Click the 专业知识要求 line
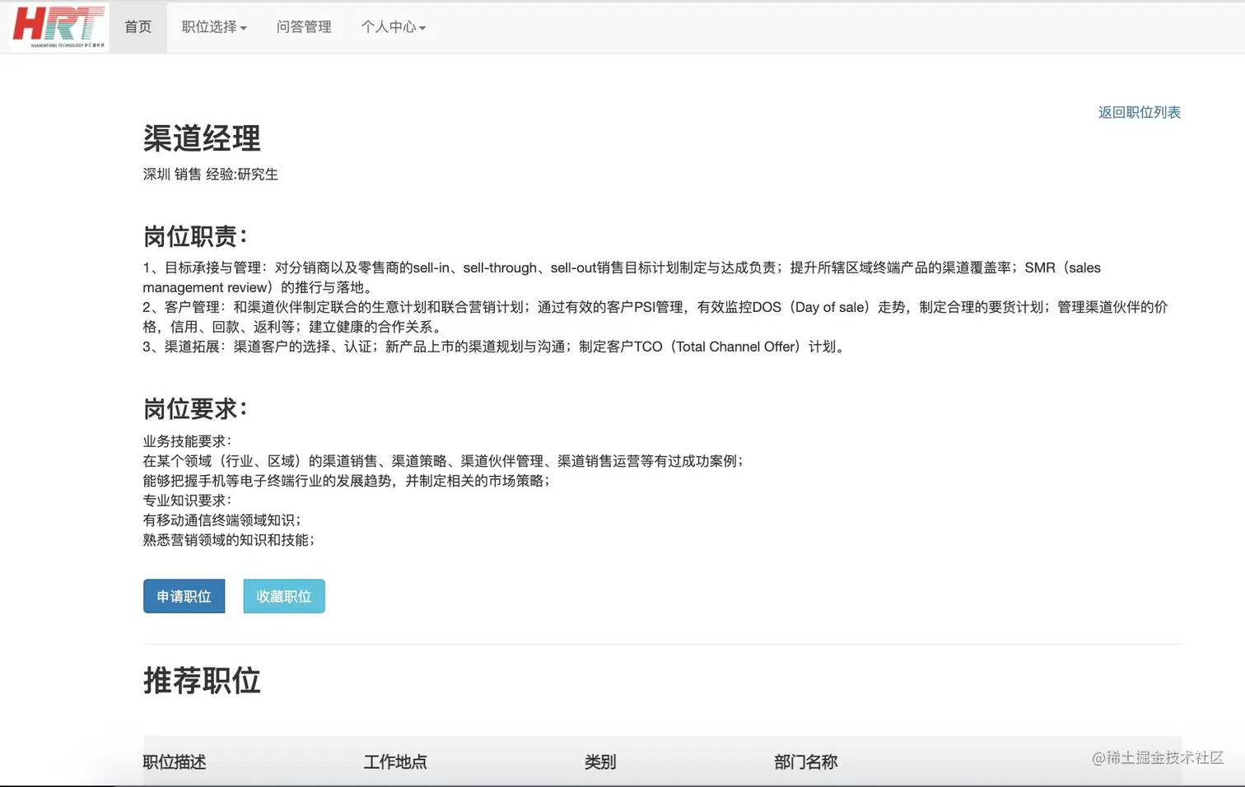This screenshot has height=787, width=1245. point(188,501)
